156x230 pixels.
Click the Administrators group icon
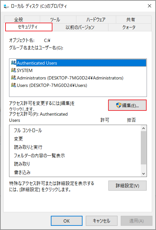coord(14,78)
